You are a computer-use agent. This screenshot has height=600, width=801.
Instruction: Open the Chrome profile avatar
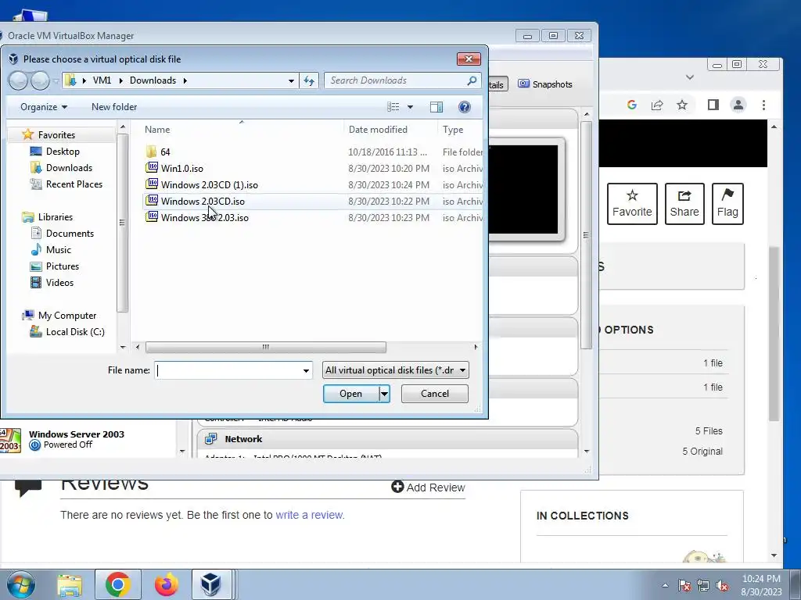click(x=738, y=105)
